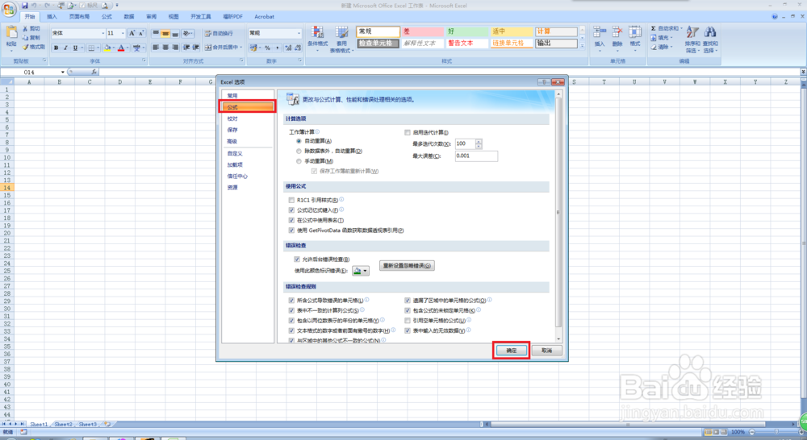Toggle Bold formatting in ribbon
Viewport: 807px width, 440px height.
pyautogui.click(x=56, y=48)
